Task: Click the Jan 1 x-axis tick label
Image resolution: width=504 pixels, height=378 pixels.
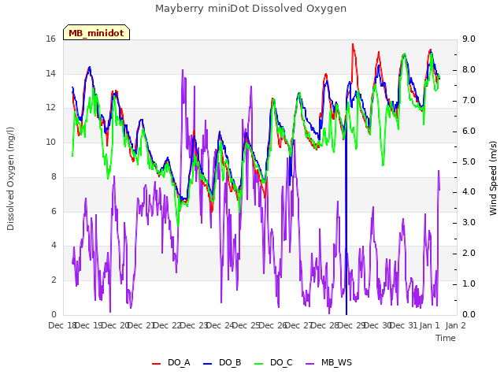Action: tap(429, 325)
